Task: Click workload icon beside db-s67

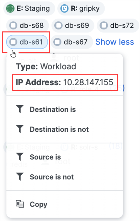Action: point(57,42)
